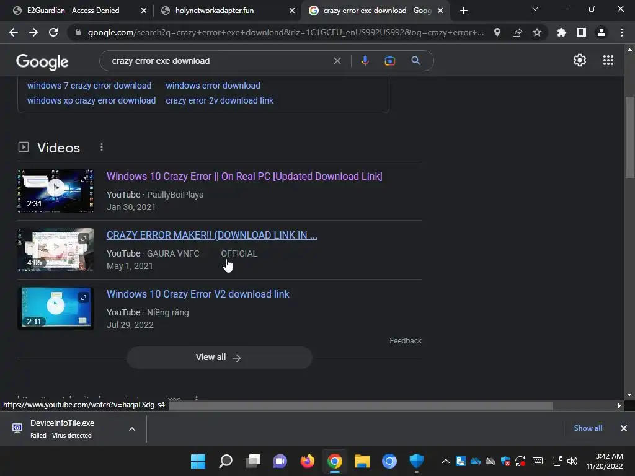Show hidden system tray icons

[445, 461]
